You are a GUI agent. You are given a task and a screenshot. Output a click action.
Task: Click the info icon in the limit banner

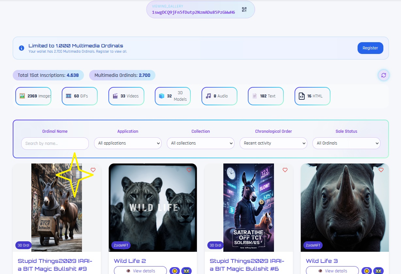[22, 48]
